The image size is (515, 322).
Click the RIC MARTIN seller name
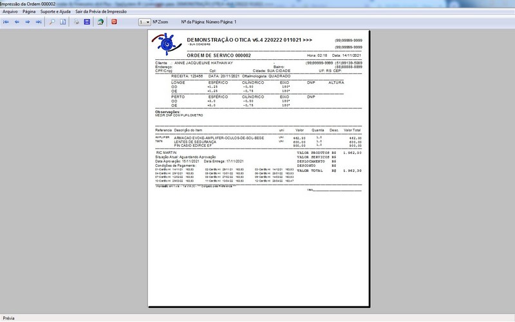coord(166,153)
